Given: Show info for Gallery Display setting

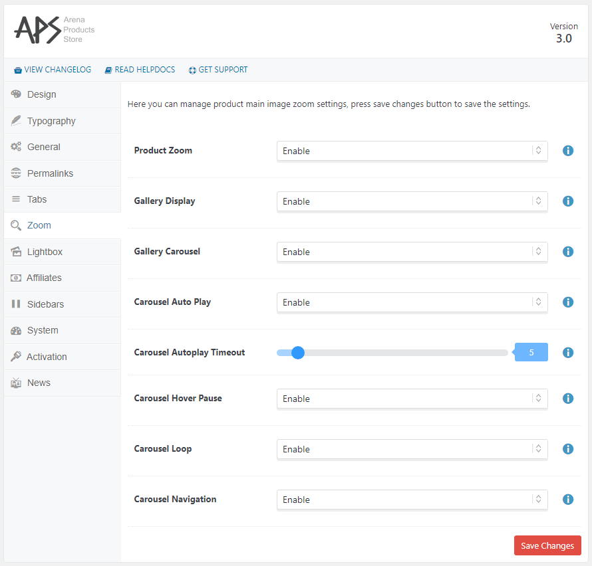Looking at the screenshot, I should point(568,201).
